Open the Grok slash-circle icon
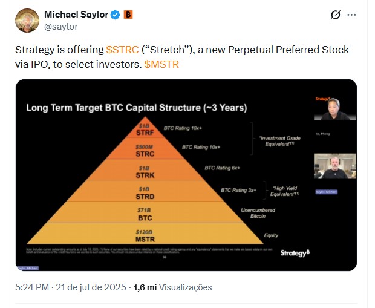 (x=336, y=15)
